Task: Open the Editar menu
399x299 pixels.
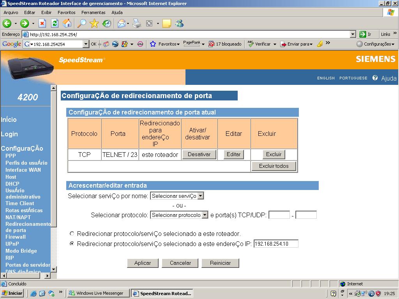Action: pyautogui.click(x=30, y=12)
